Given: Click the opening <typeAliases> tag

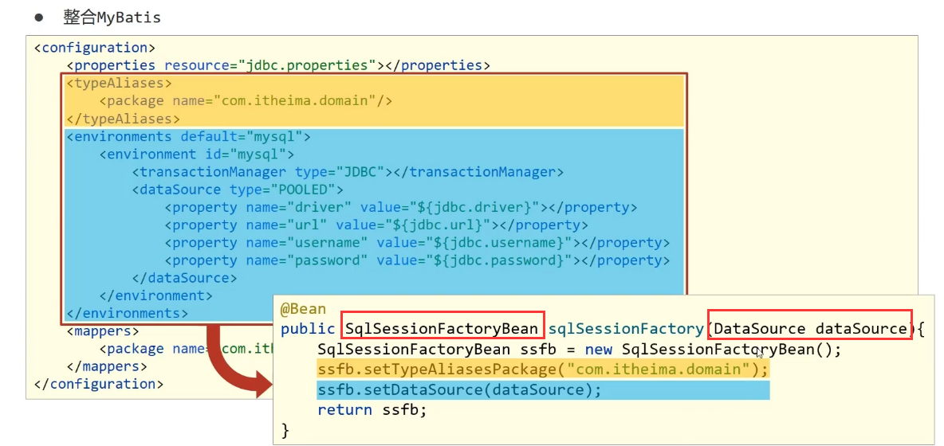Looking at the screenshot, I should (120, 83).
